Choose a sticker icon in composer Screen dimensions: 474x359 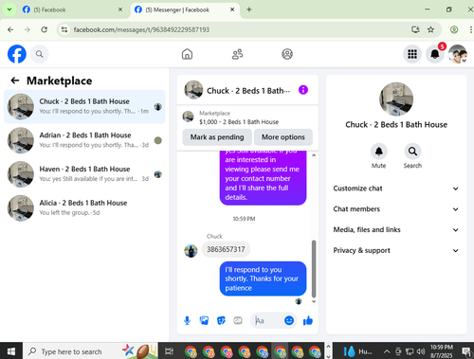[221, 321]
